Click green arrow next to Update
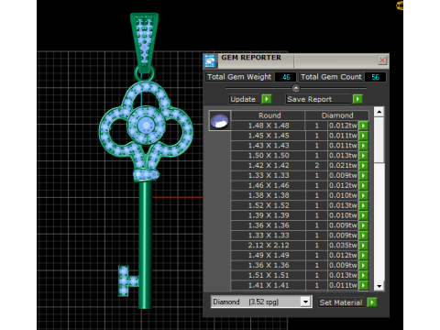Screen dimensions: 440x330 (267, 99)
